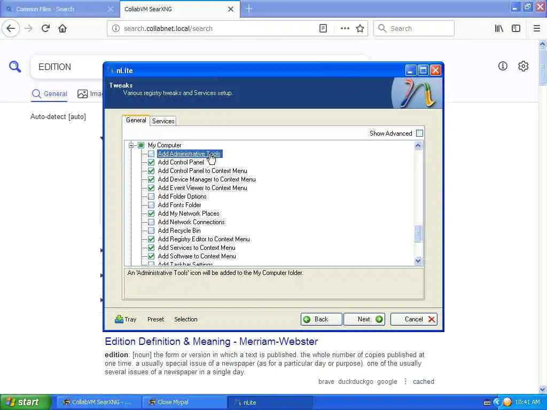Screen dimensions: 547x410
Task: Enable the Show Advanced checkbox
Action: coord(420,133)
